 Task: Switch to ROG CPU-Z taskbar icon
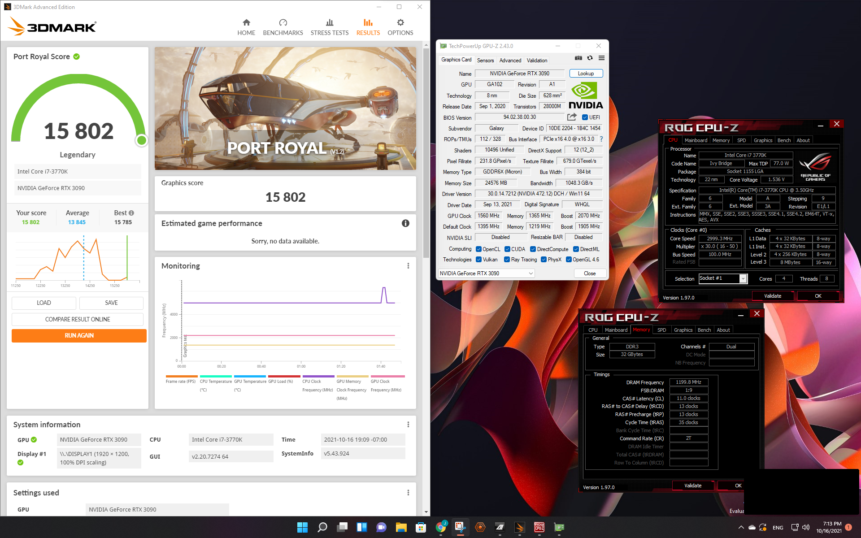point(539,527)
